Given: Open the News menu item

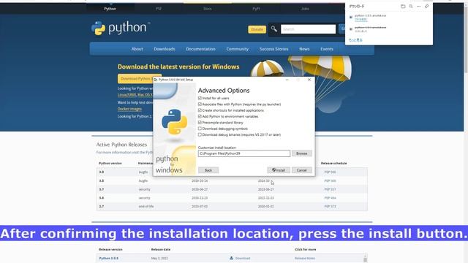Looking at the screenshot, I should pos(304,49).
